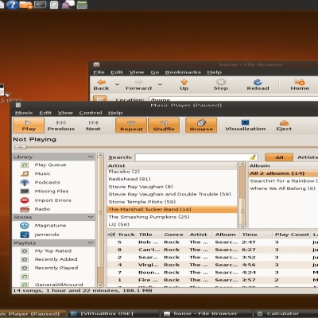Toggle the Browse pane

click(x=201, y=126)
